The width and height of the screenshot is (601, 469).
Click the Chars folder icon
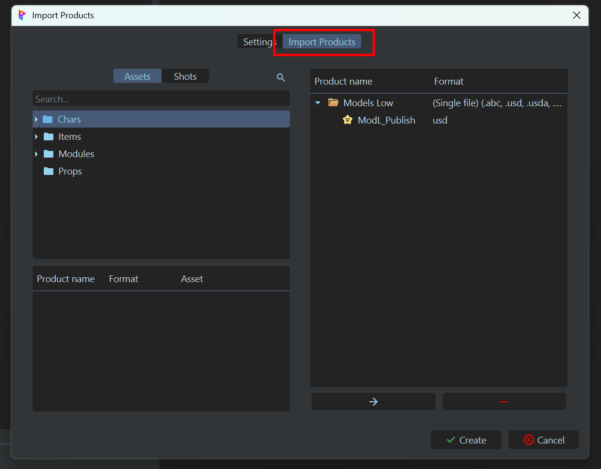[48, 119]
